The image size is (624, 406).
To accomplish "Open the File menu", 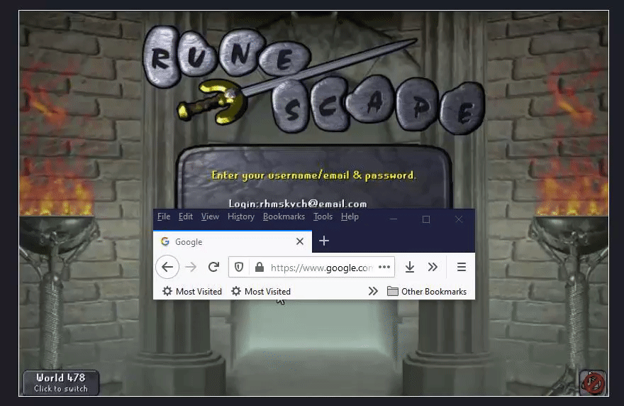I will (x=164, y=216).
